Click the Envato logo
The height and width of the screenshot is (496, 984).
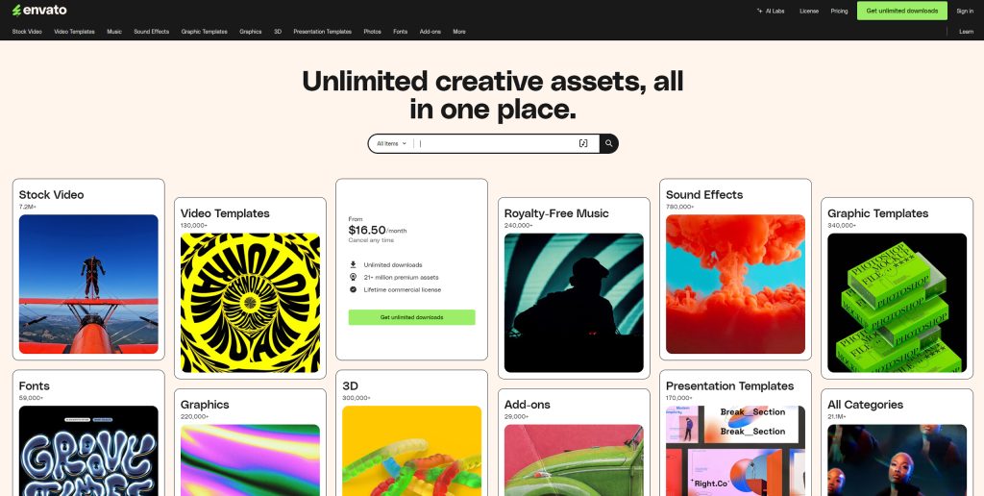pos(39,10)
